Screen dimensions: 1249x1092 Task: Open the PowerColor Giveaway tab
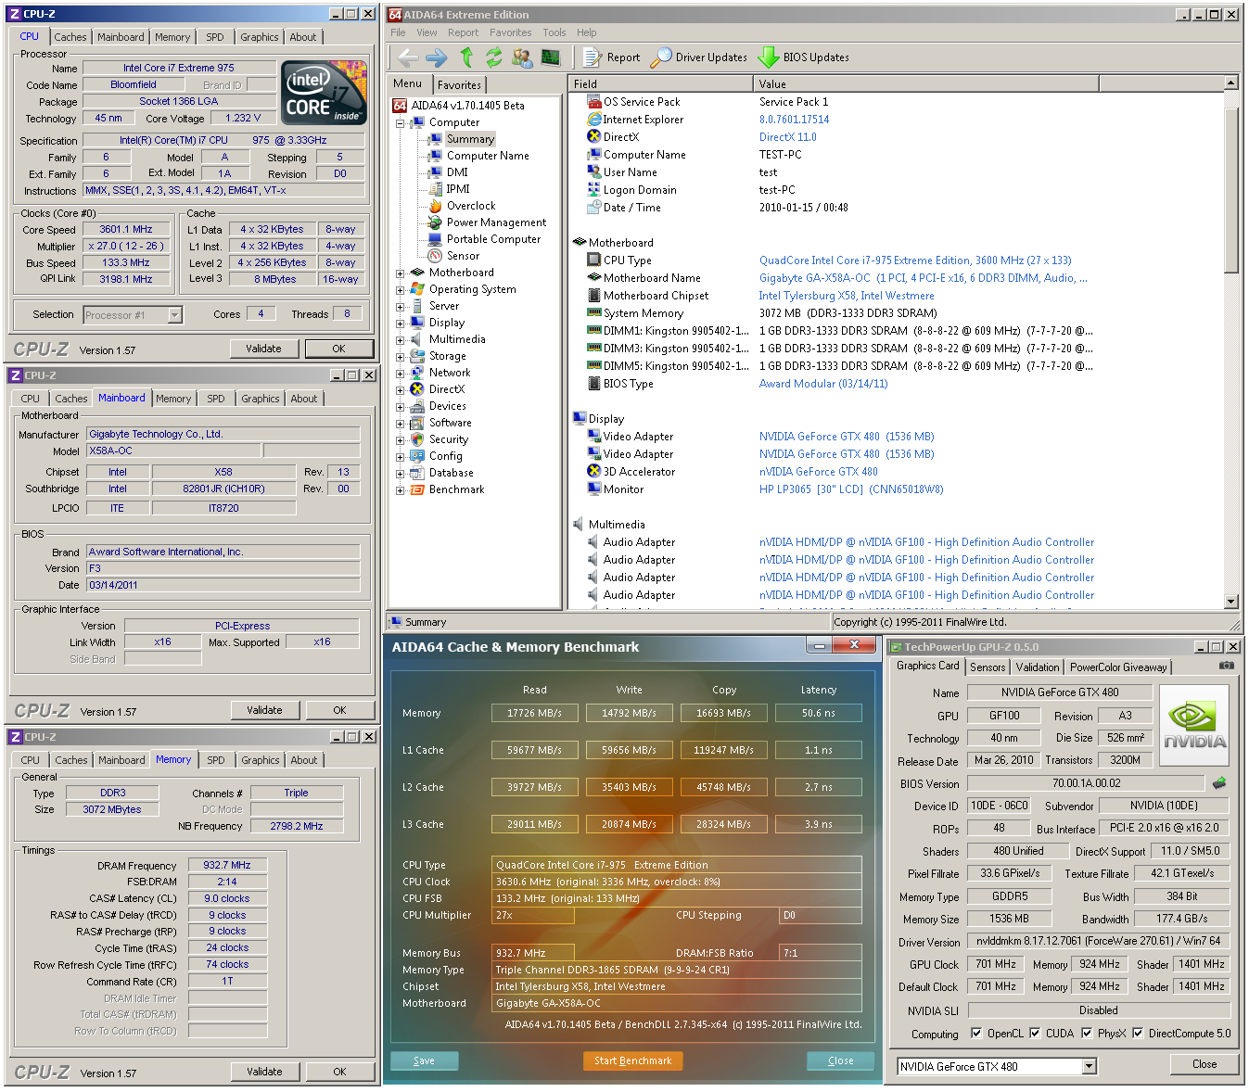(x=1118, y=667)
